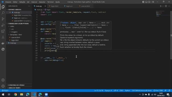This screenshot has height=97, width=172.
Task: Open Explorer views and more actions ellipsis
Action: point(29,6)
